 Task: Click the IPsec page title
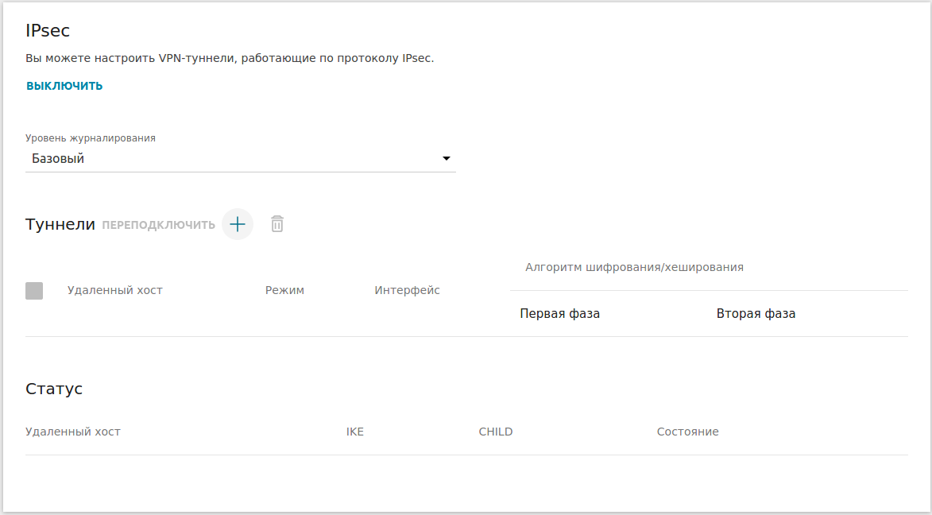point(48,31)
